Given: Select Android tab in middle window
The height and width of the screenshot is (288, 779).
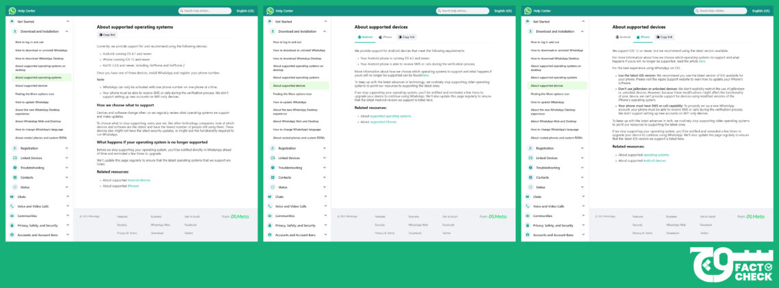Looking at the screenshot, I should (x=365, y=38).
